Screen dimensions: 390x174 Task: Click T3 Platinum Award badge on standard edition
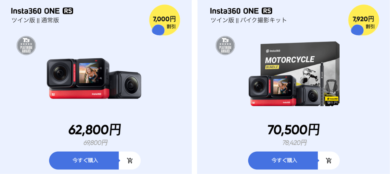click(x=26, y=45)
